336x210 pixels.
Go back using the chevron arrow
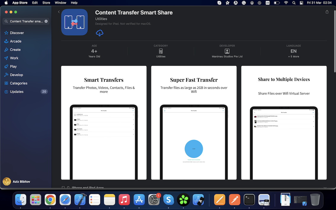[59, 12]
